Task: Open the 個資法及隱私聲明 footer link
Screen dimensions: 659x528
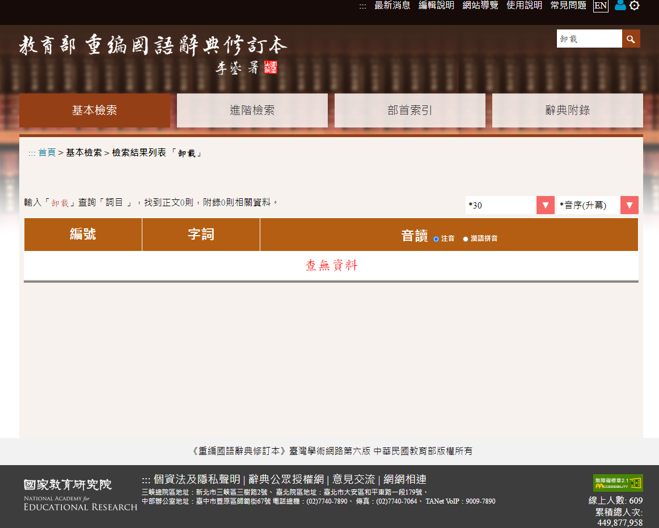Action: [x=197, y=479]
